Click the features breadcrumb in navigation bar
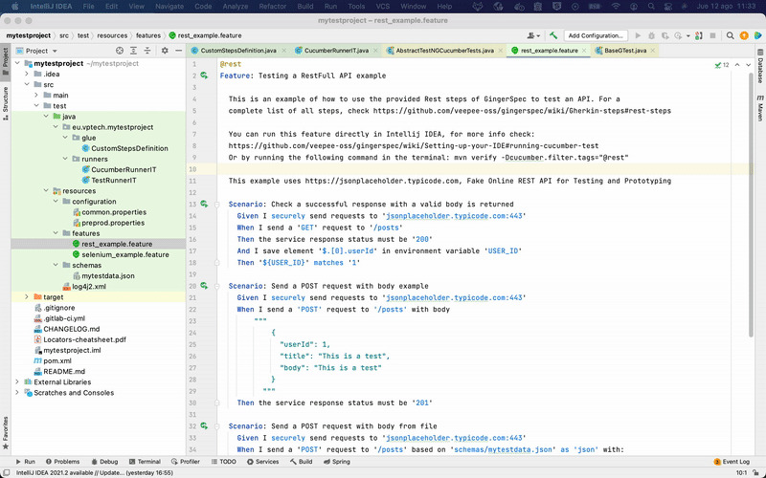766x478 pixels. (148, 35)
